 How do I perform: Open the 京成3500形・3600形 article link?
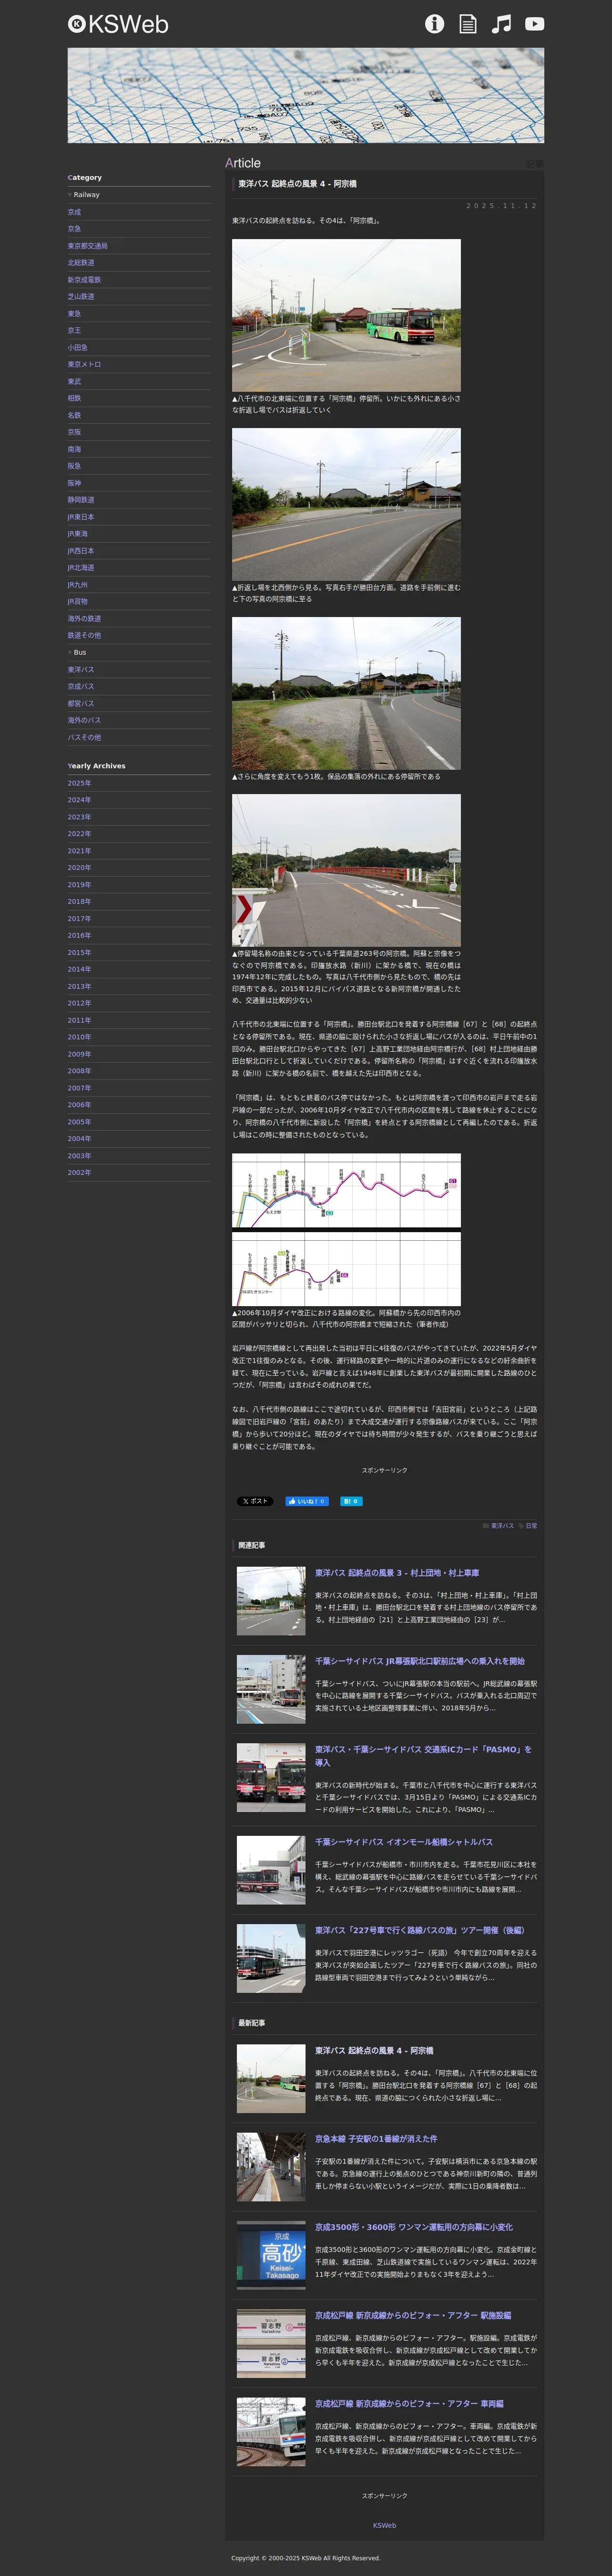click(x=414, y=2227)
